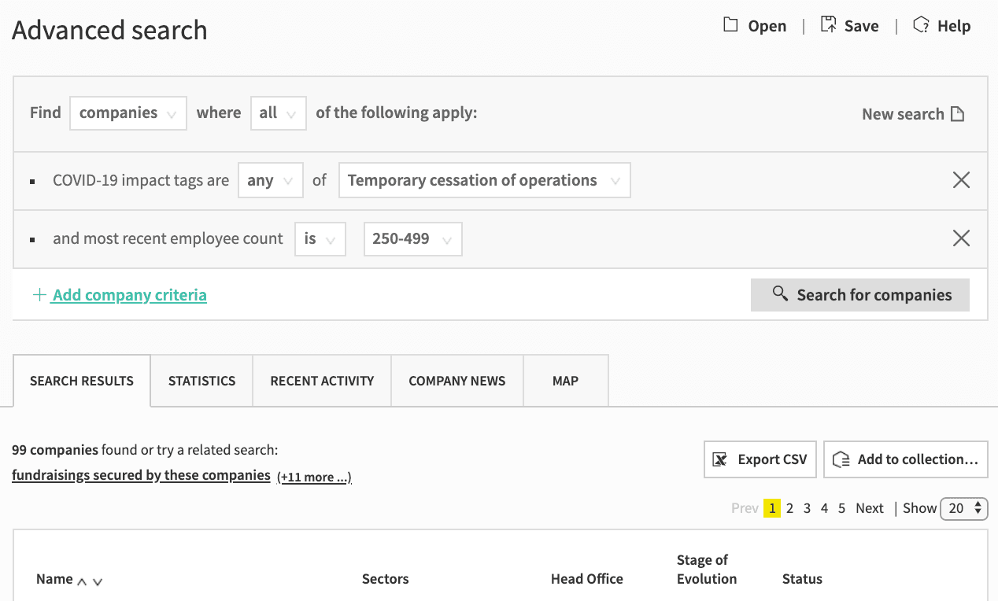Viewport: 998px width, 601px height.
Task: Click the Add to collection icon
Action: coord(841,459)
